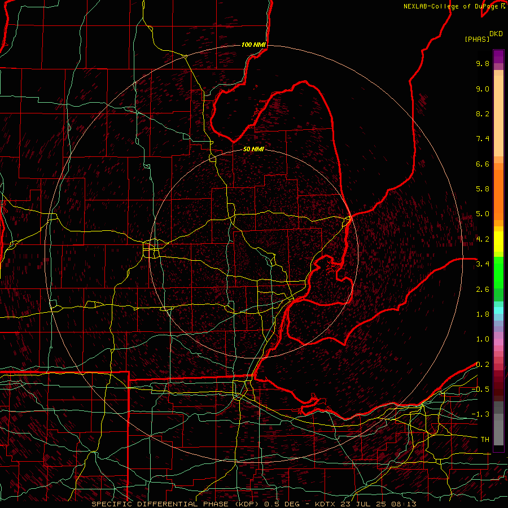Click the 7.4 value on the legend
The width and height of the screenshot is (508, 508).
[x=483, y=139]
